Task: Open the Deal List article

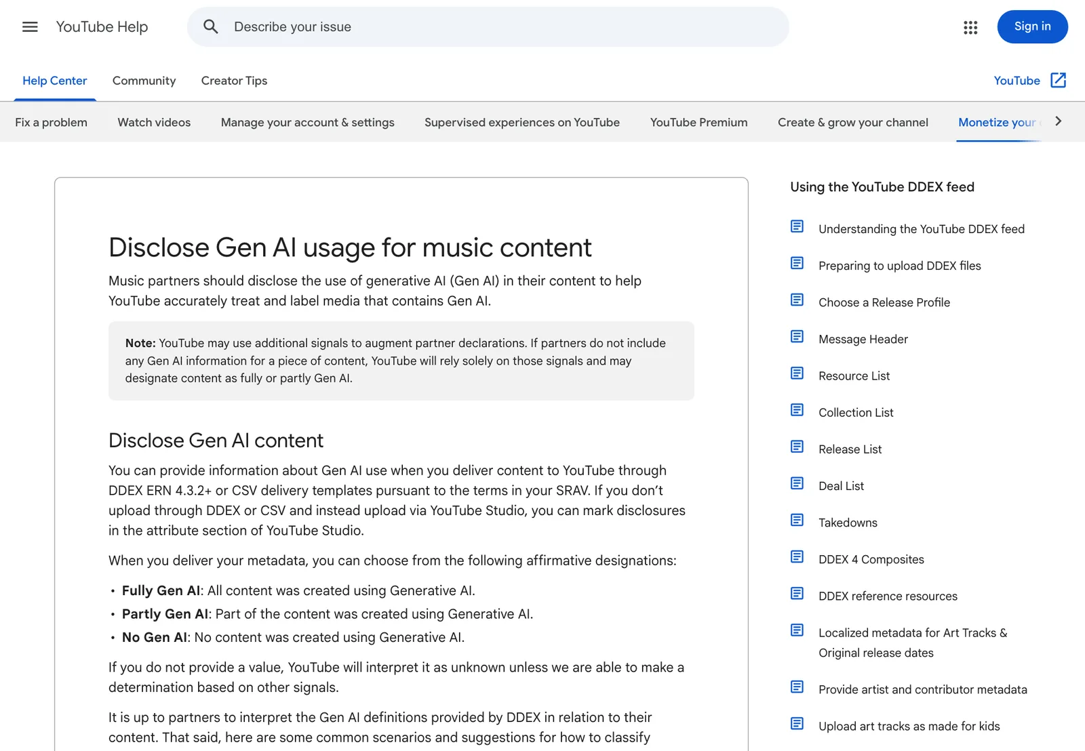Action: (x=841, y=485)
